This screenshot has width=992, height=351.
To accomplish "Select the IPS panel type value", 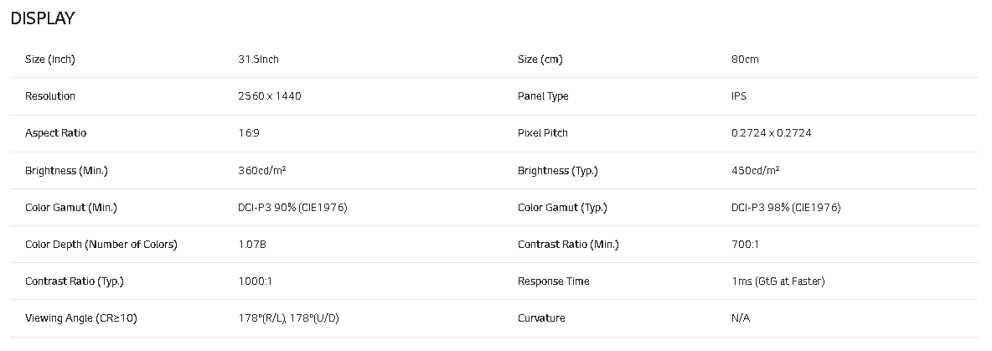I will tap(739, 96).
